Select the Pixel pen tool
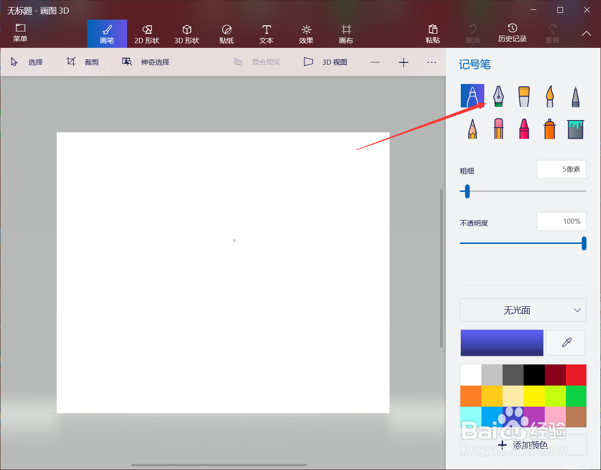This screenshot has width=601, height=470. [x=575, y=96]
